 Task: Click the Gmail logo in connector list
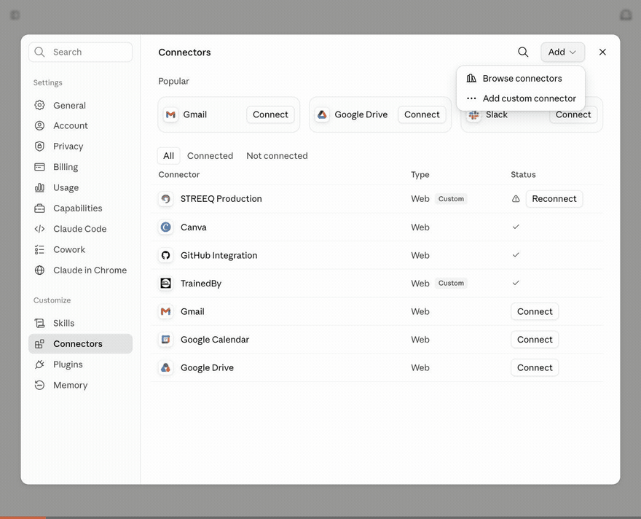[x=165, y=312]
